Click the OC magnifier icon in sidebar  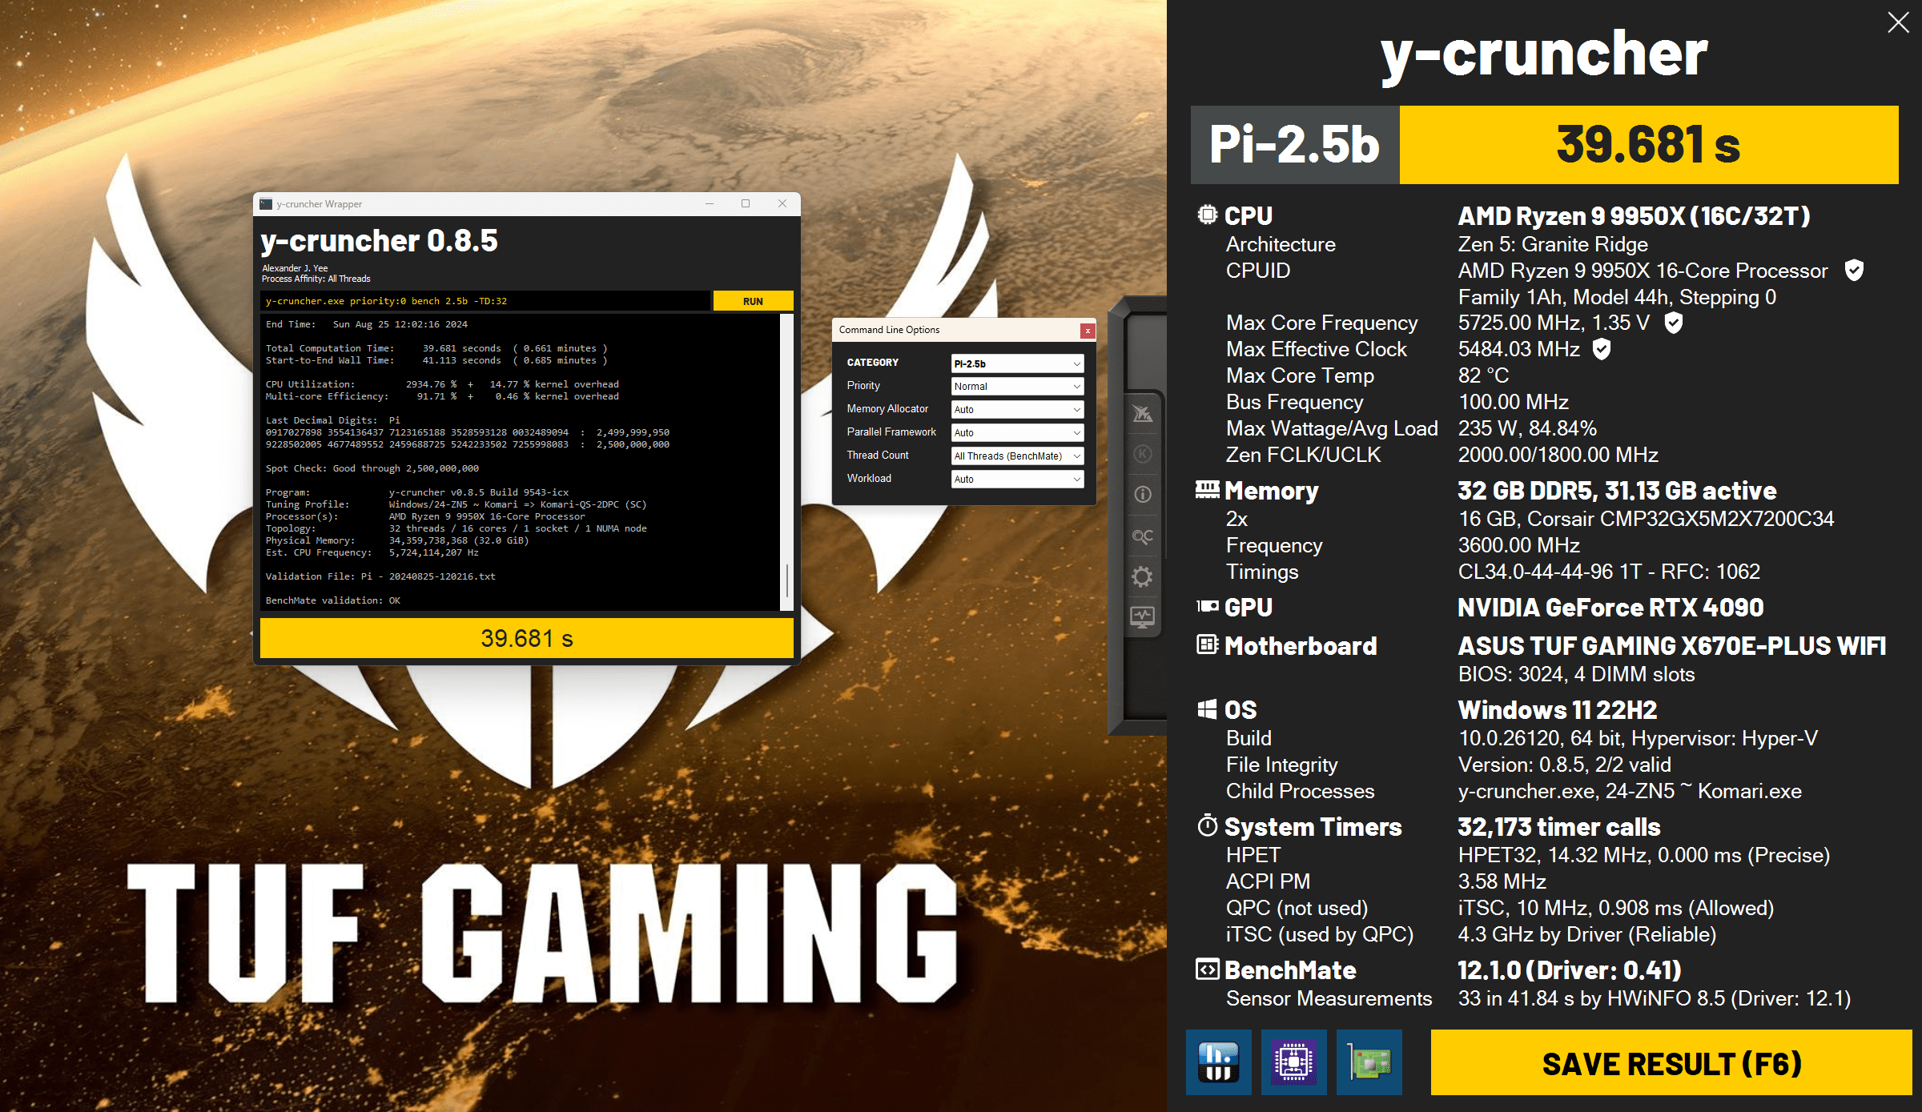tap(1143, 536)
